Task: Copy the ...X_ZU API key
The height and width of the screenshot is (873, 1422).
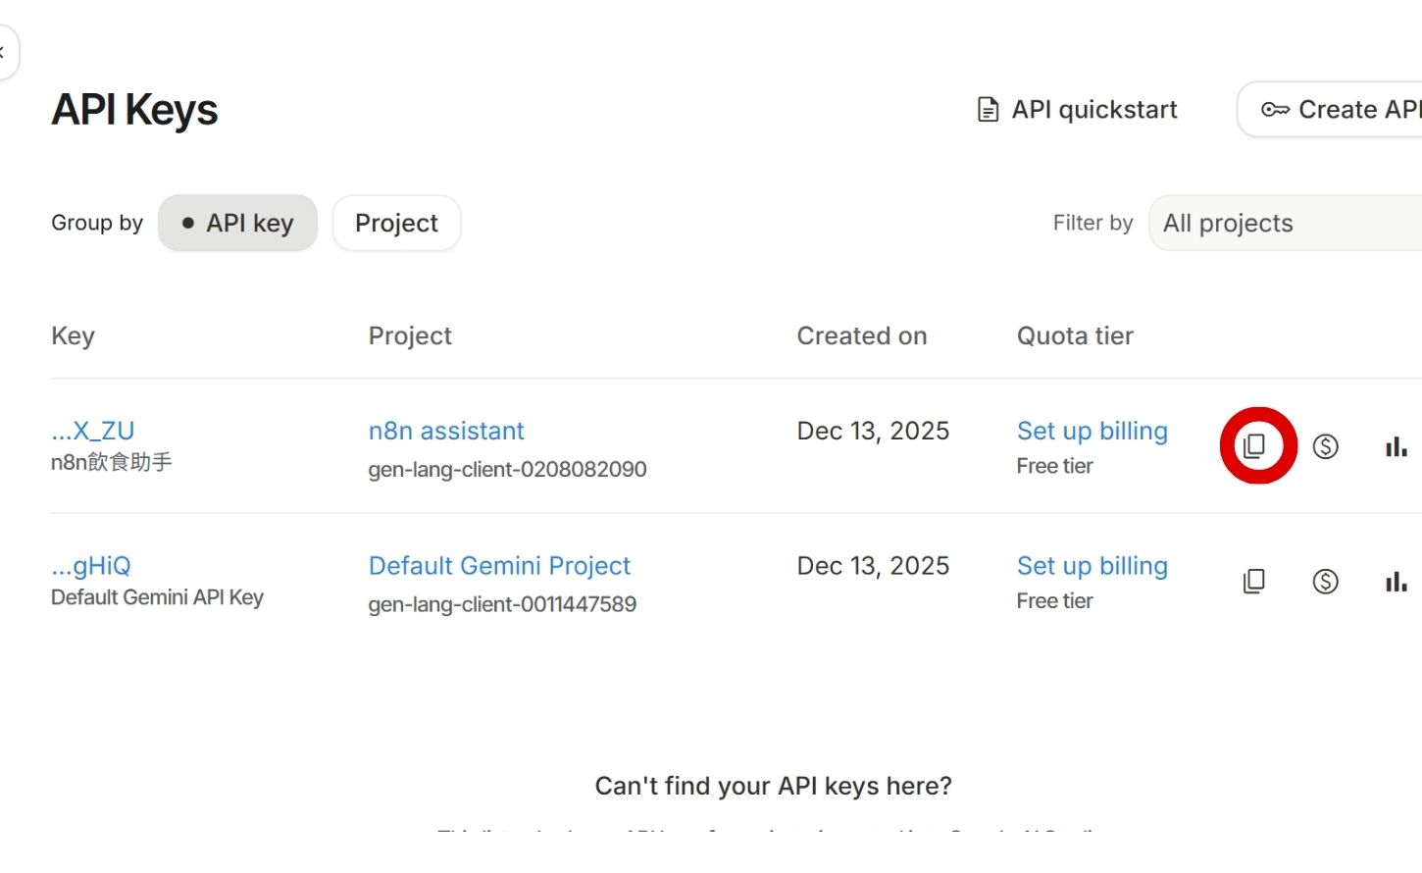Action: [x=1254, y=446]
